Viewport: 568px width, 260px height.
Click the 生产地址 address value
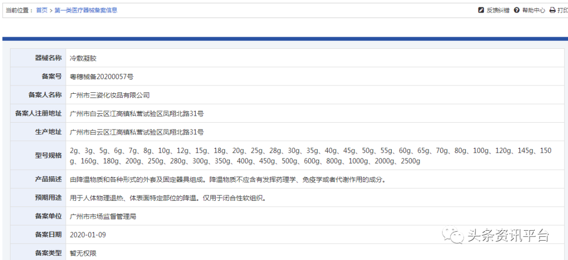coord(137,132)
